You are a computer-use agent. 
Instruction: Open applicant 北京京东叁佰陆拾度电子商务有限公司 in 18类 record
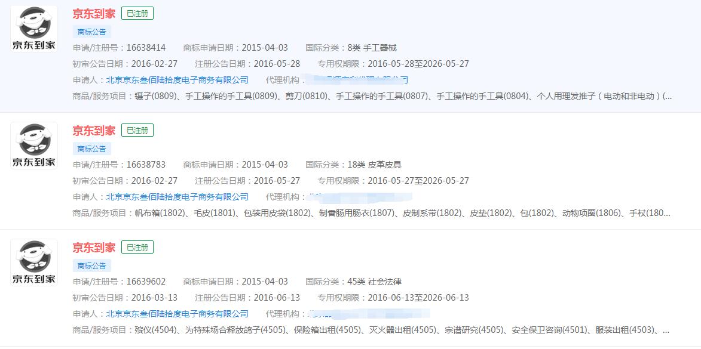point(177,197)
